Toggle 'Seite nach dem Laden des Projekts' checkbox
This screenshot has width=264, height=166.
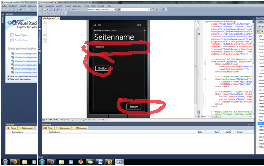click(x=9, y=76)
